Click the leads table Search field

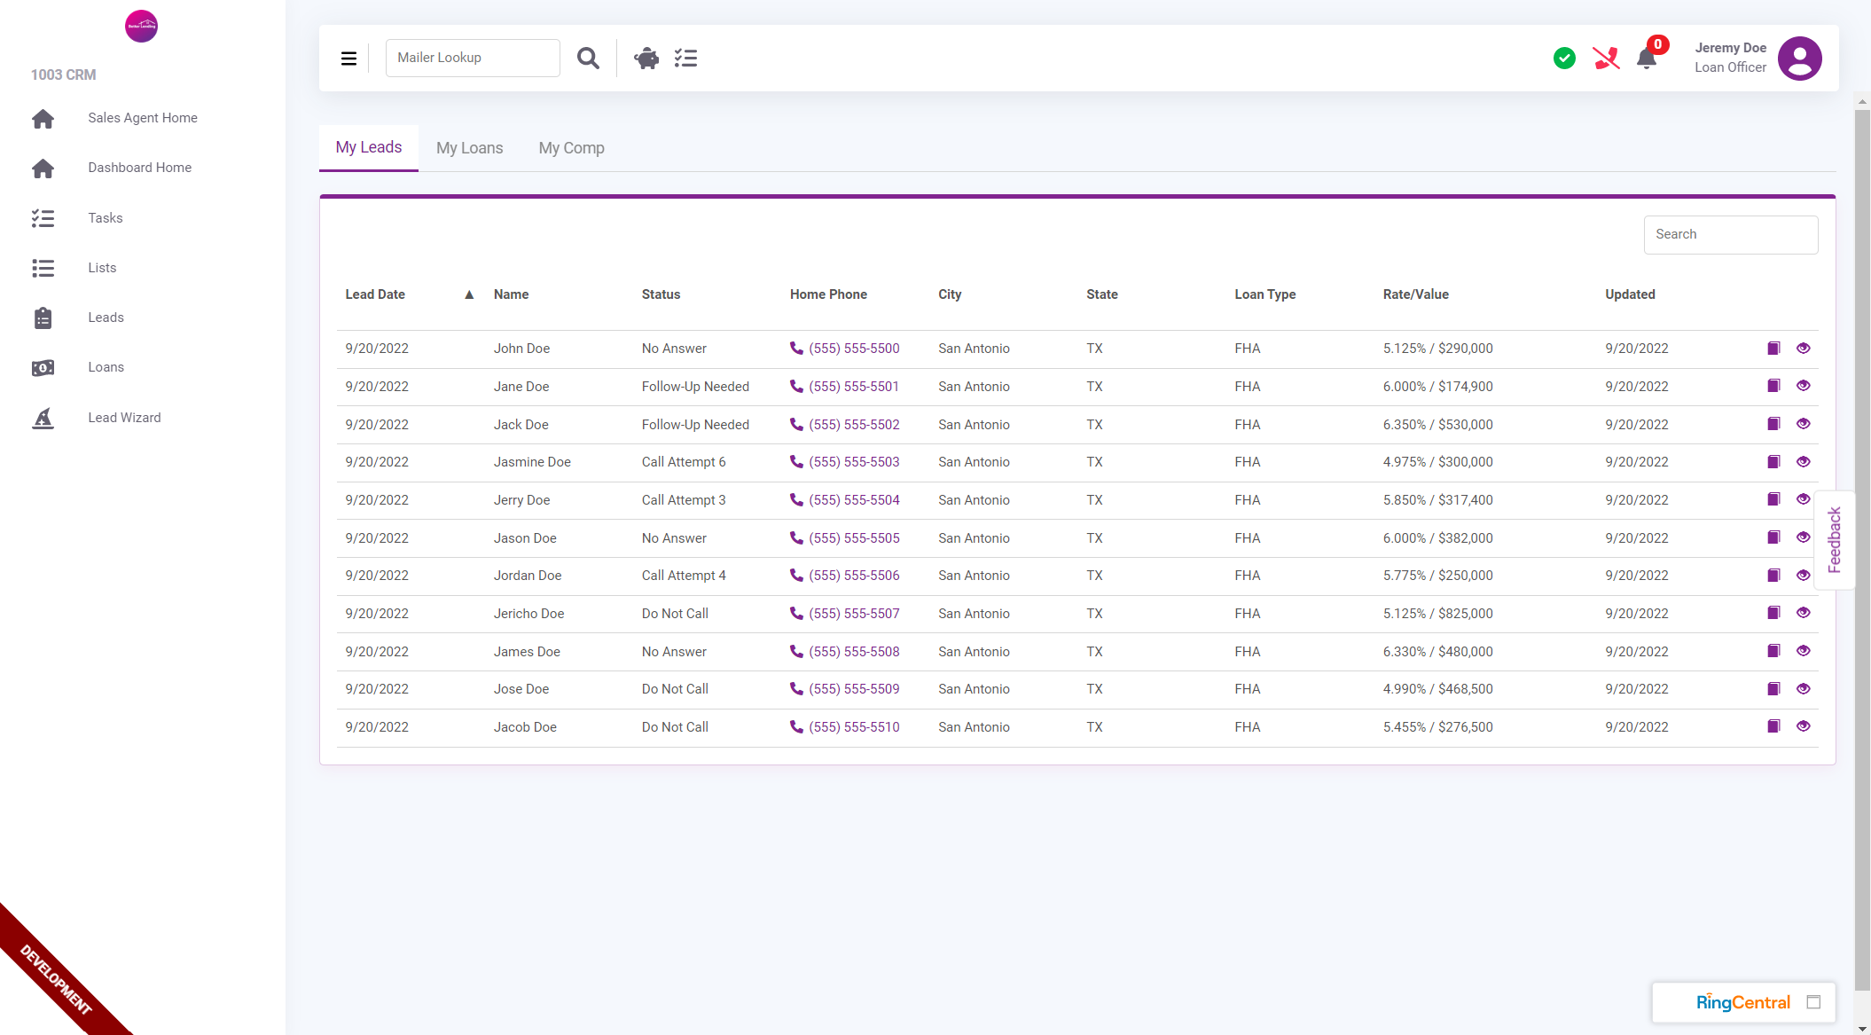[x=1730, y=234]
